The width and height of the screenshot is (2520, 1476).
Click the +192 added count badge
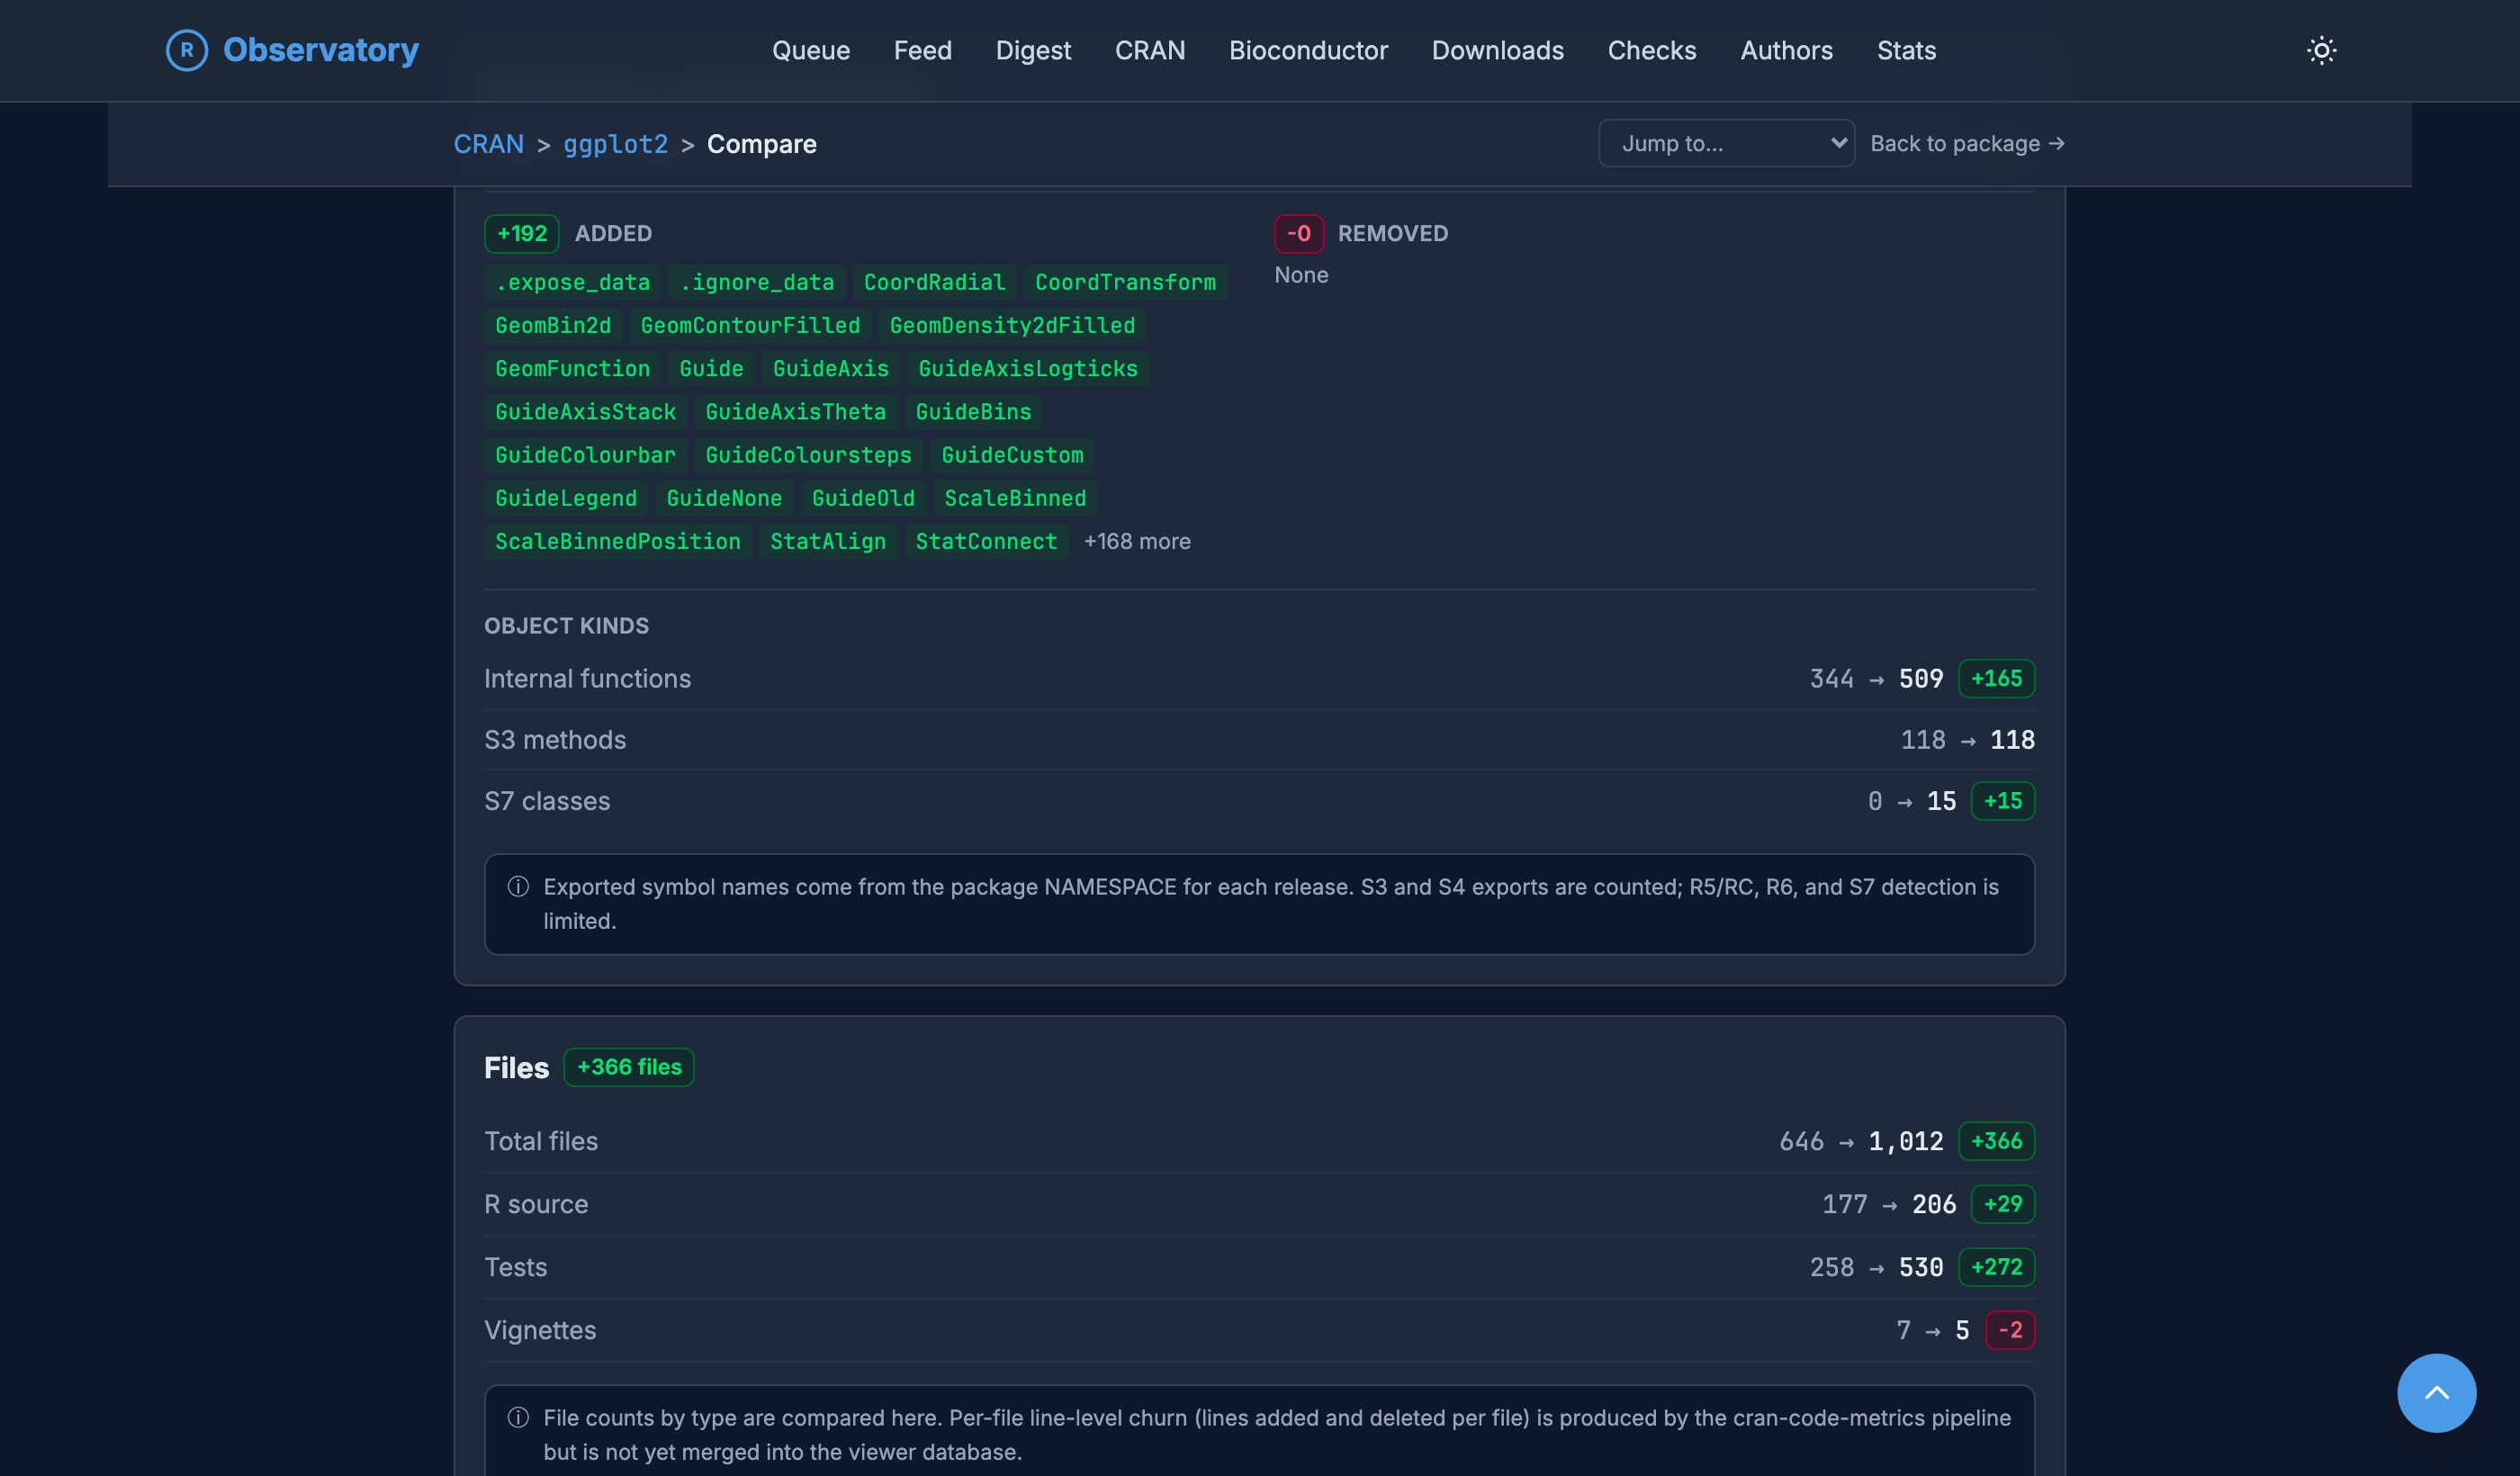pyautogui.click(x=522, y=233)
